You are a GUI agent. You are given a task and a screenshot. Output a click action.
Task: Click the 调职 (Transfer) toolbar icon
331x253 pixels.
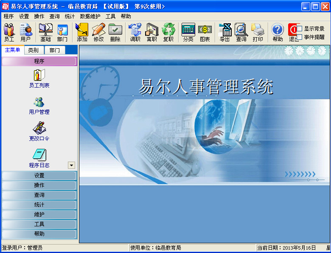click(x=135, y=33)
